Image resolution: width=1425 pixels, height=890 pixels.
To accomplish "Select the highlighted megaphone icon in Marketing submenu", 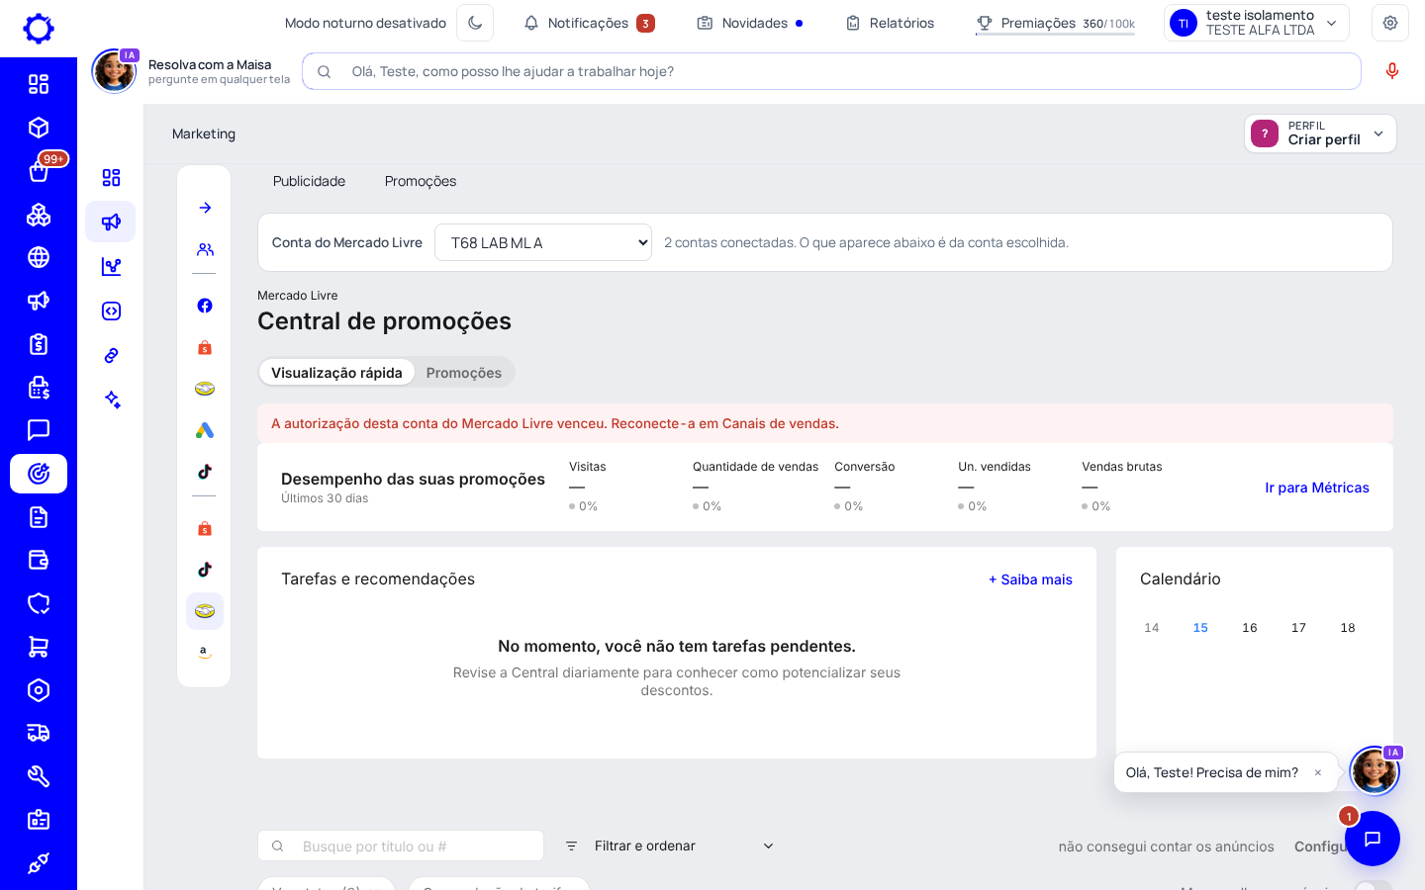I will coord(111,222).
